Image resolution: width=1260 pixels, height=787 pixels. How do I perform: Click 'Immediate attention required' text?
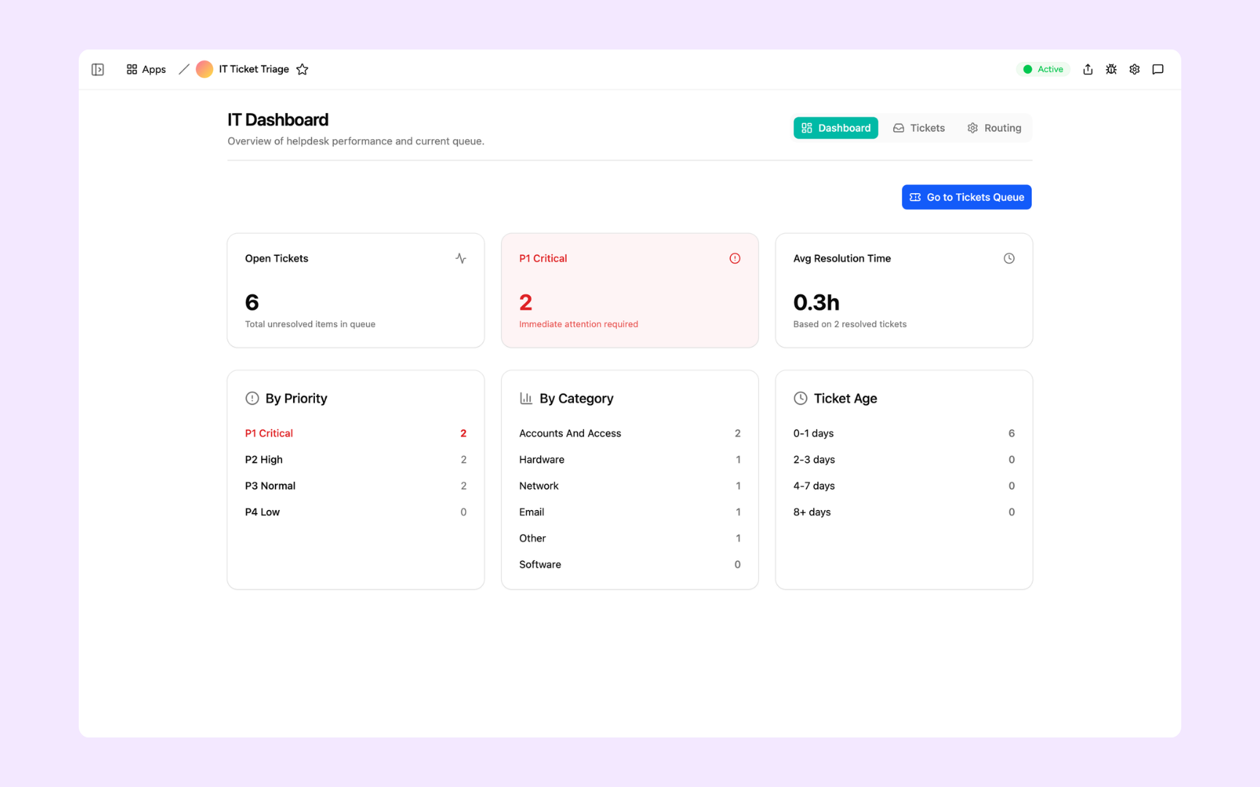tap(578, 324)
